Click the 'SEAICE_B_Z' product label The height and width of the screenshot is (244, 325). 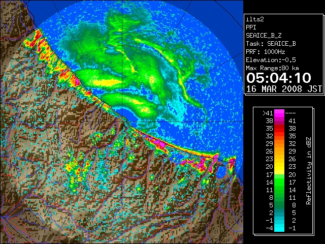tap(264, 36)
